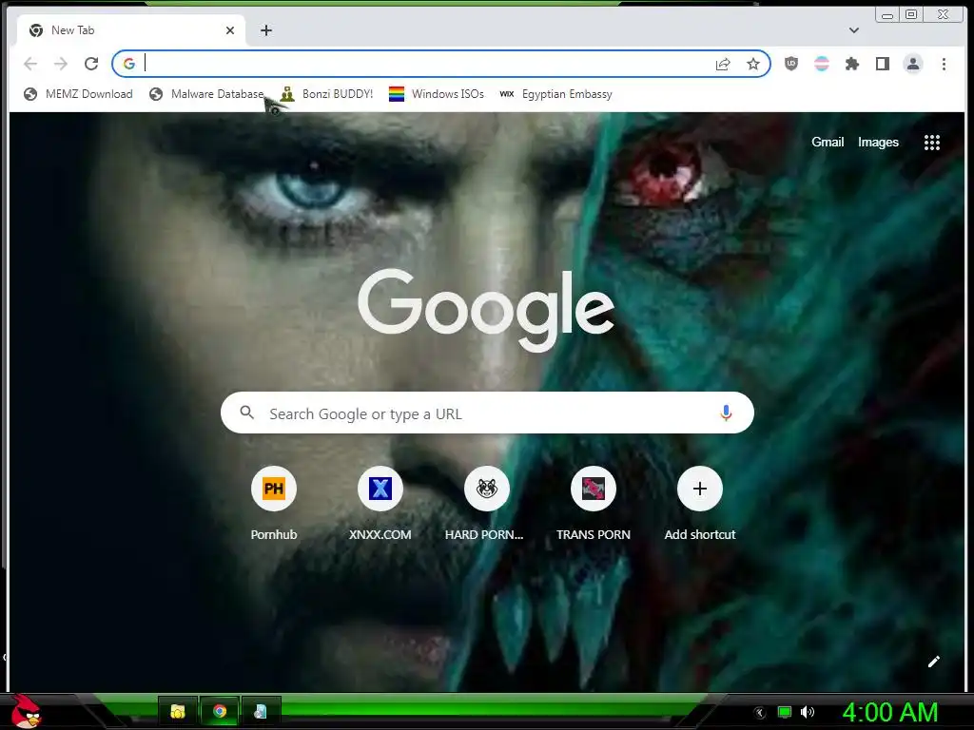Open the PH shortcut tile
The width and height of the screenshot is (974, 730).
tap(274, 504)
